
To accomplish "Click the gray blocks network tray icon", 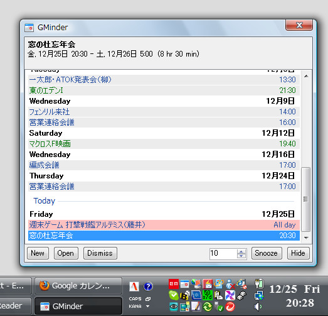I will 241,295.
